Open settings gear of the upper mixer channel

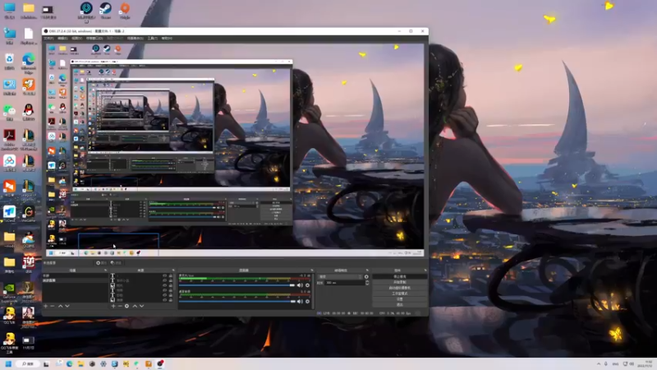point(307,285)
